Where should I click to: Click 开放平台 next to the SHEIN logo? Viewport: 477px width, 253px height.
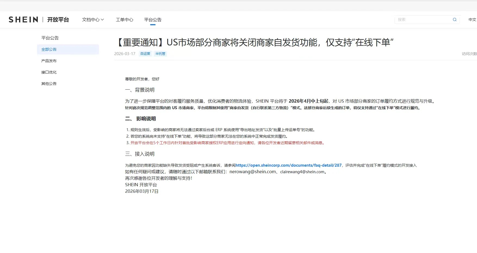(x=58, y=19)
